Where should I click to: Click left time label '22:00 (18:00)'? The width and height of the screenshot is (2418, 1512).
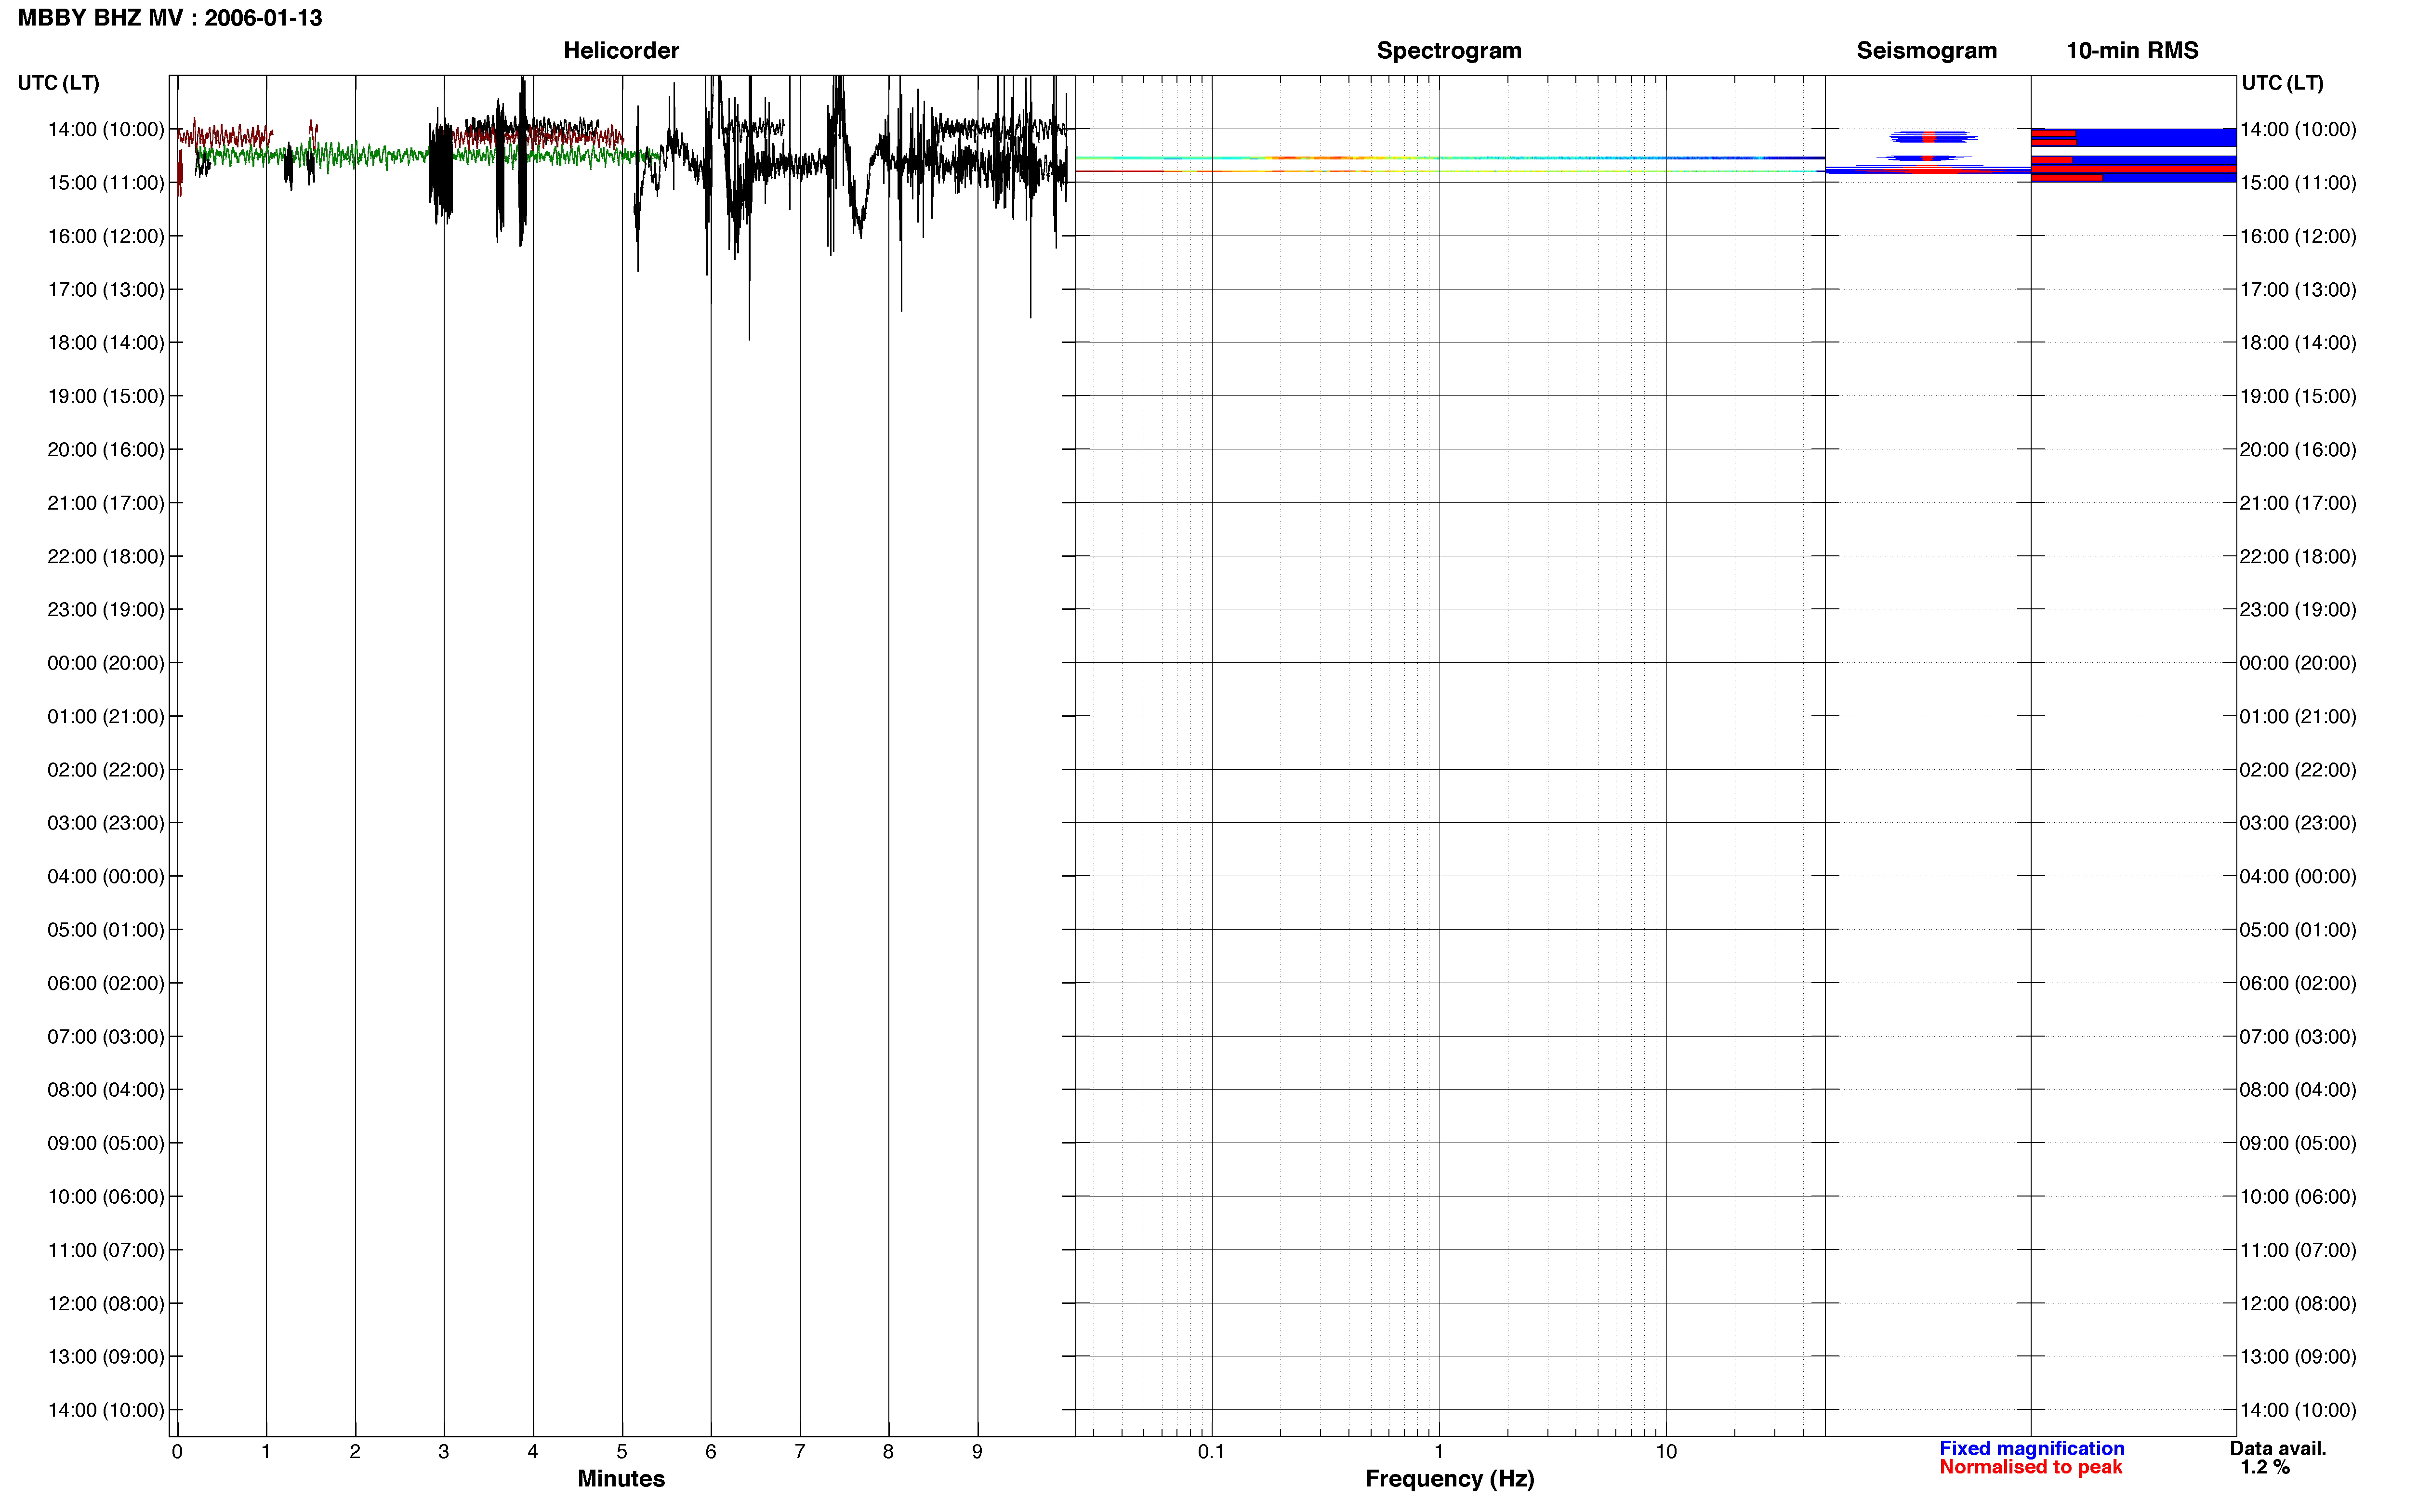[106, 556]
